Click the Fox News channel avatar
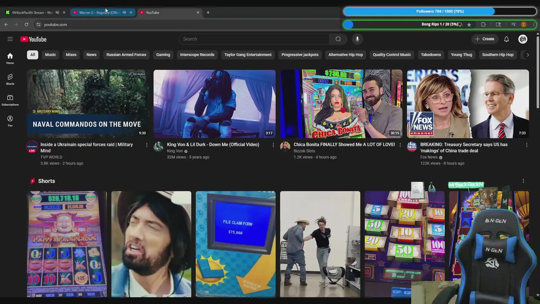Screen dimensions: 540x304 412,147
